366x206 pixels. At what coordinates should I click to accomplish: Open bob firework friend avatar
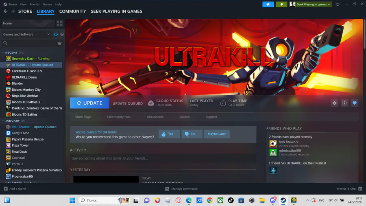[273, 144]
